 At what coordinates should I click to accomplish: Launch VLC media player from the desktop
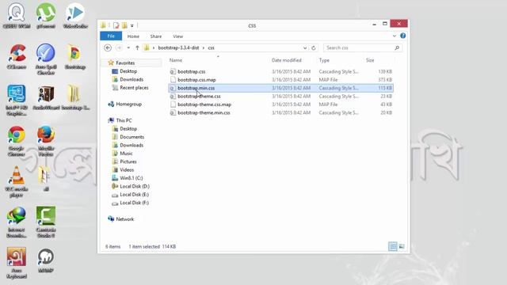click(17, 182)
